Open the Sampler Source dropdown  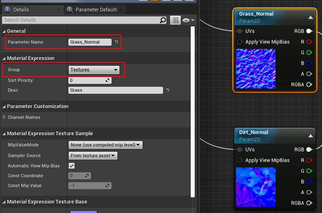[93, 156]
